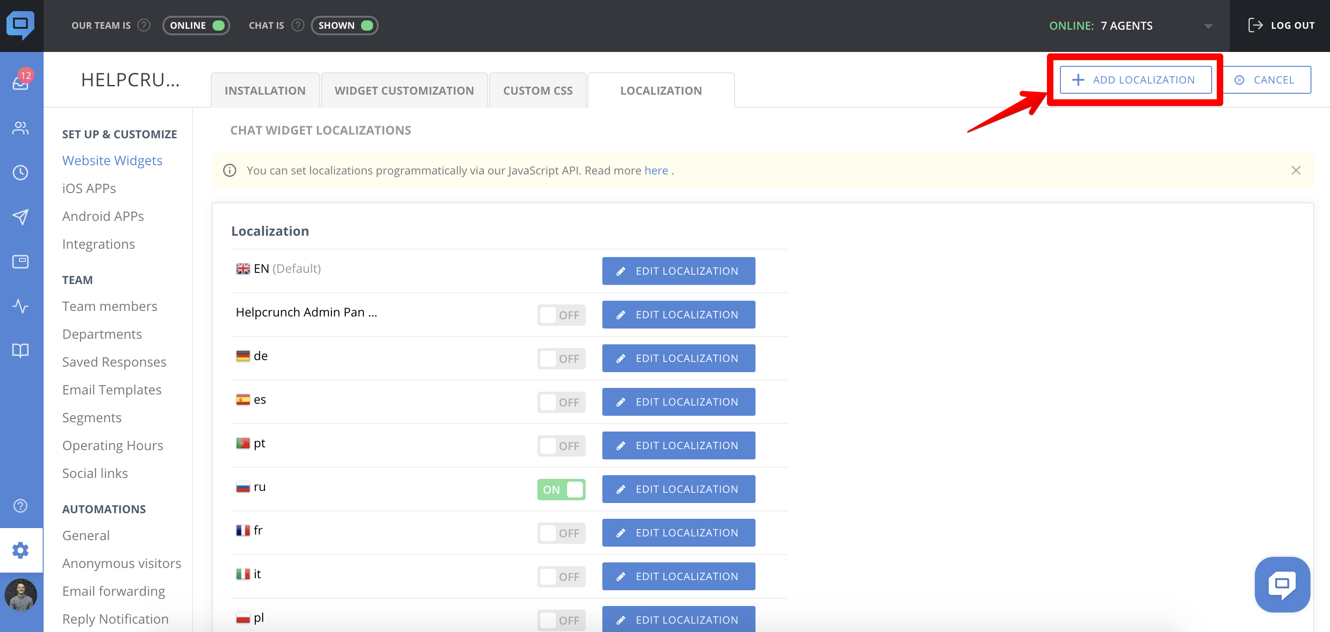Screen dimensions: 1330x632
Task: Open the activity reports pulse icon
Action: (x=21, y=306)
